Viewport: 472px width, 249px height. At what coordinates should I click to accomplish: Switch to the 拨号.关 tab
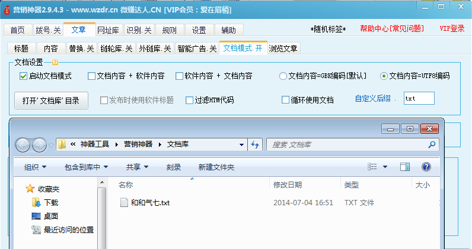[48, 30]
